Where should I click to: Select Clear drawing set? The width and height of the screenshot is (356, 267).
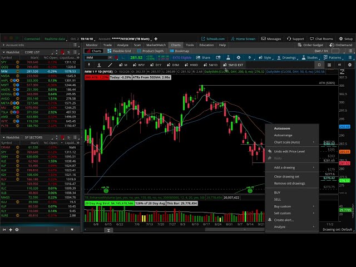(x=292, y=176)
